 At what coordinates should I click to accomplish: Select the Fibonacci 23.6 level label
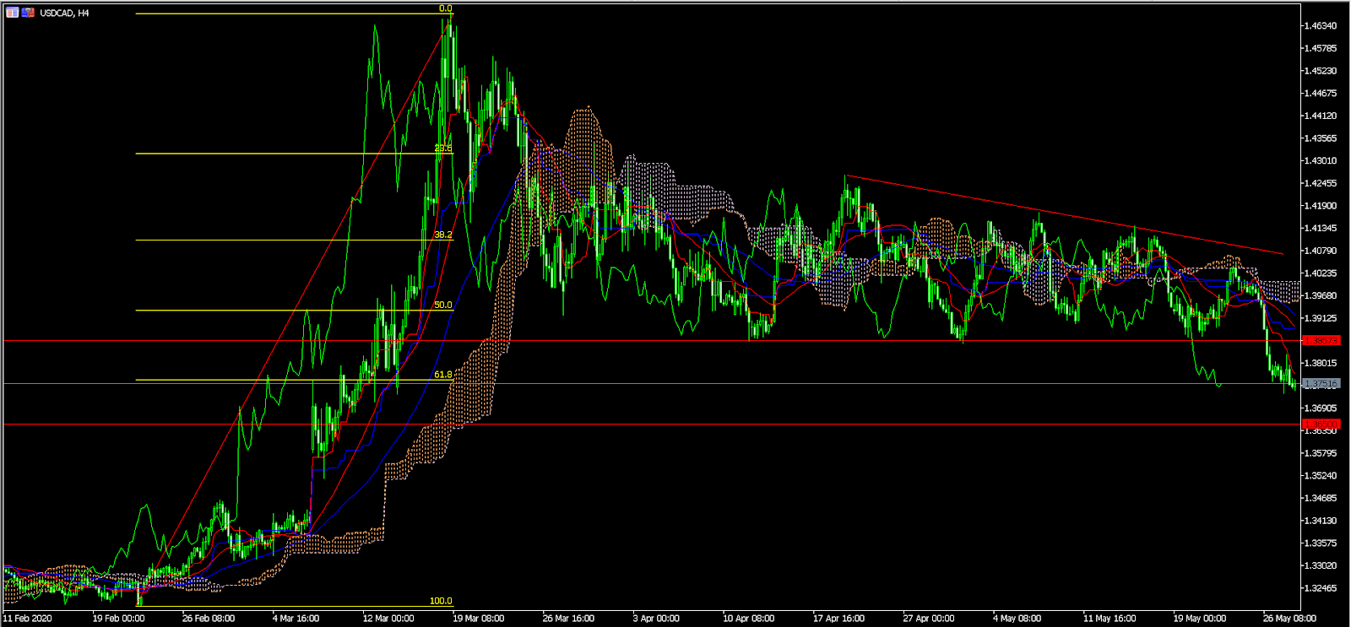(443, 149)
